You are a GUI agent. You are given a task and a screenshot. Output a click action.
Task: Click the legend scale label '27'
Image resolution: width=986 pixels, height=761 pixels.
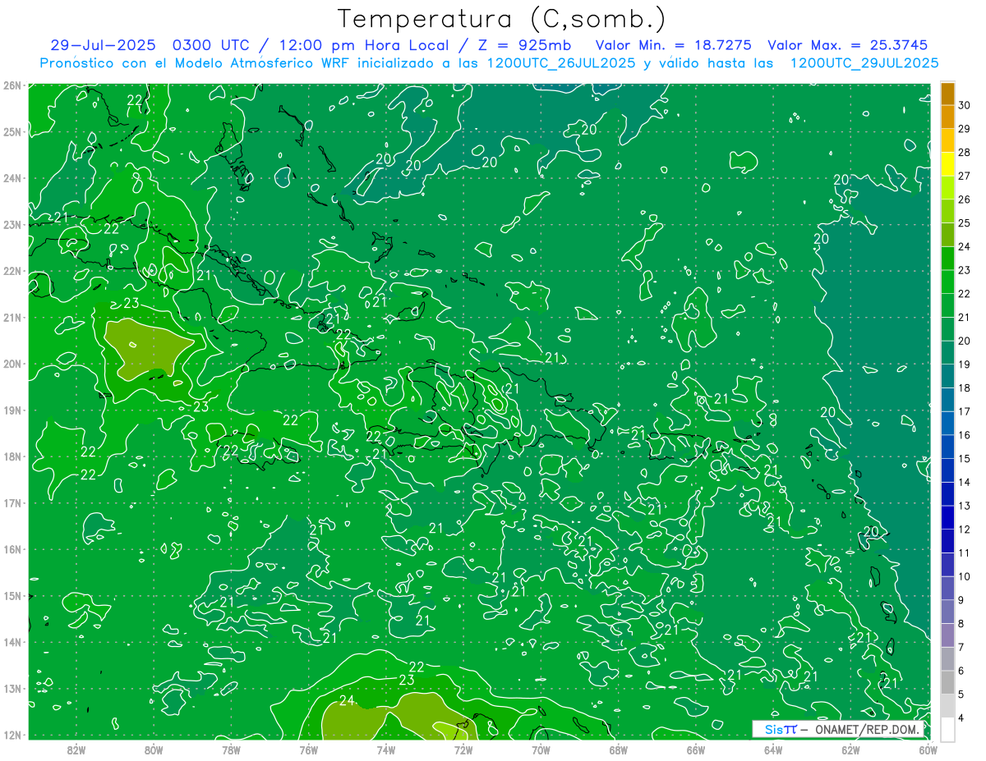point(964,176)
